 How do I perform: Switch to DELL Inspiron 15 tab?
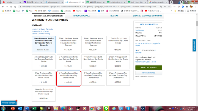pos(116,2)
